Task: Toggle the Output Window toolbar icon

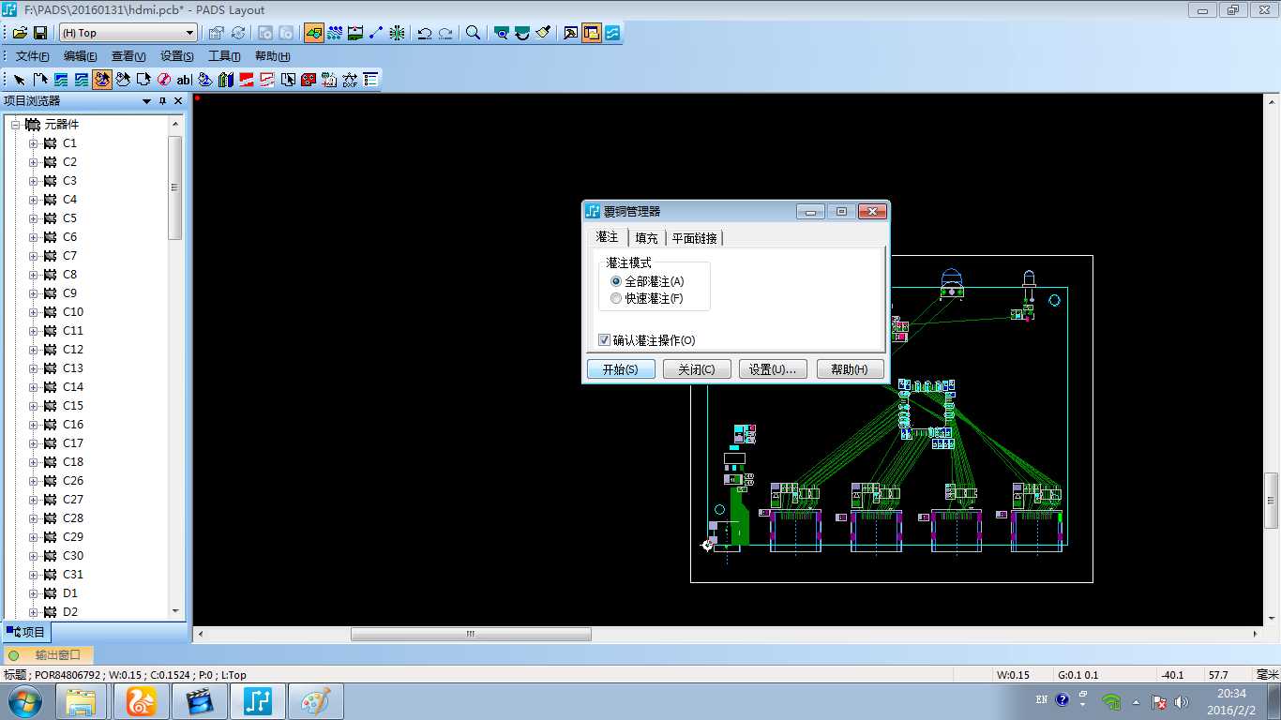Action: pyautogui.click(x=571, y=33)
